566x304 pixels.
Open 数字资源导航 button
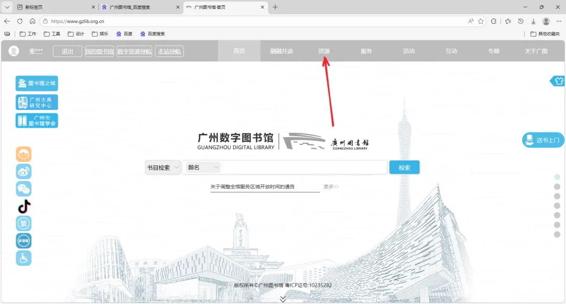[134, 51]
